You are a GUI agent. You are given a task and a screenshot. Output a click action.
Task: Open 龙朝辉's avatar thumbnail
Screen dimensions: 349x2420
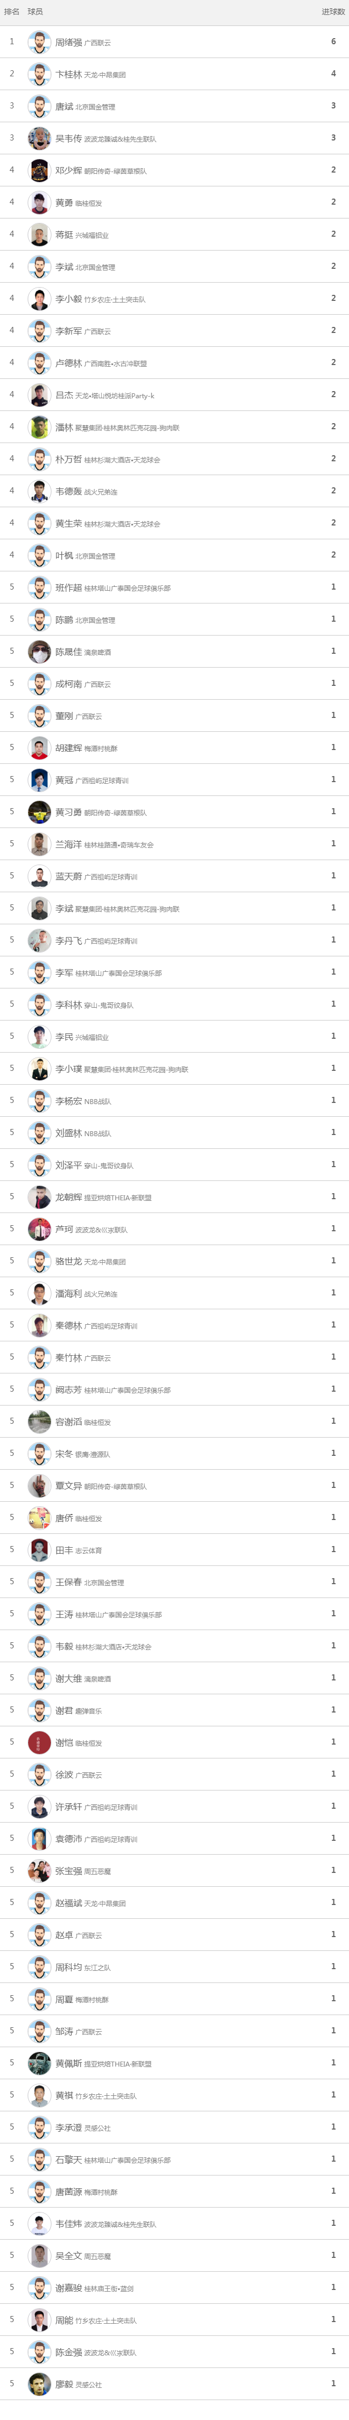(39, 1197)
